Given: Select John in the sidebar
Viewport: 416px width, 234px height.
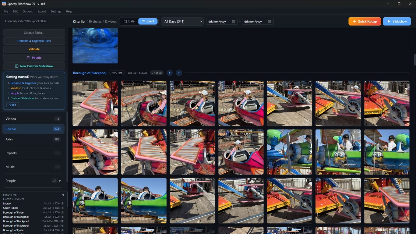Looking at the screenshot, I should click(33, 139).
